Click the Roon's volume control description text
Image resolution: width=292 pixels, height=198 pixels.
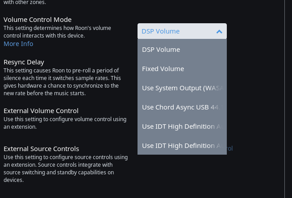tap(57, 32)
